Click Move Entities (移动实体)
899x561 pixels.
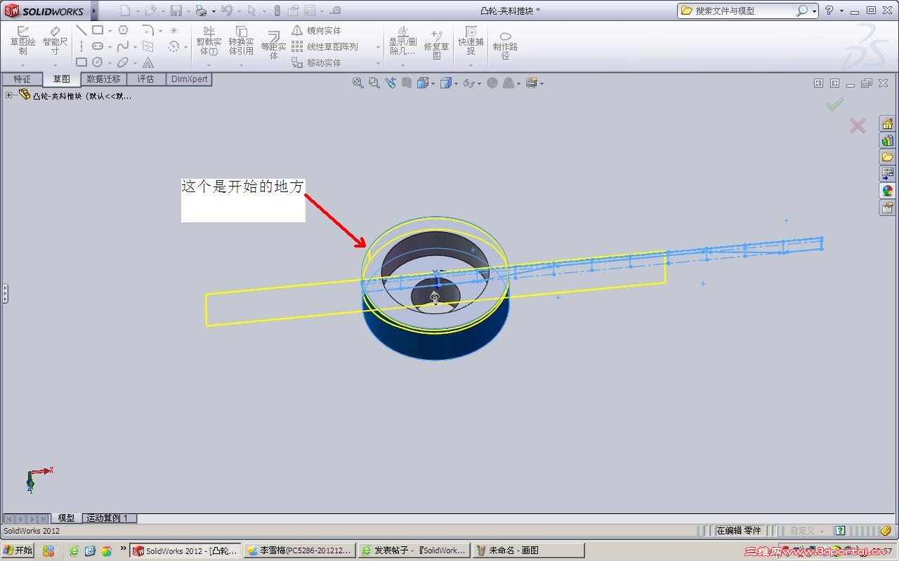click(x=317, y=62)
